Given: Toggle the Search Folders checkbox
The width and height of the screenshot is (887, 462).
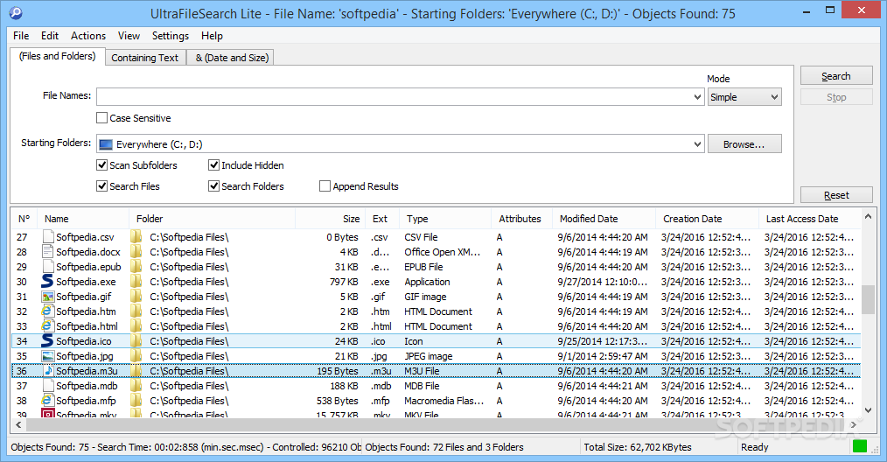Looking at the screenshot, I should [x=213, y=186].
